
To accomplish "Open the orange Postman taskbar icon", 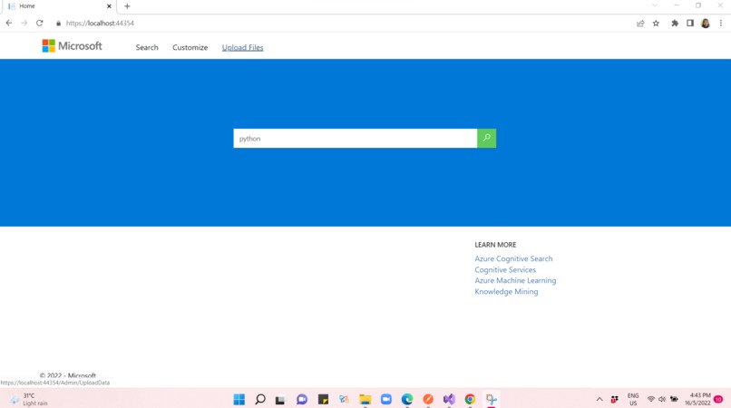I will click(428, 400).
